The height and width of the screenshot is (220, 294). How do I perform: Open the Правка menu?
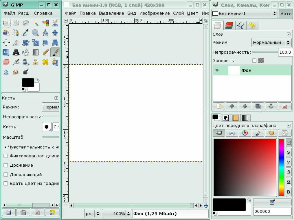(88, 13)
